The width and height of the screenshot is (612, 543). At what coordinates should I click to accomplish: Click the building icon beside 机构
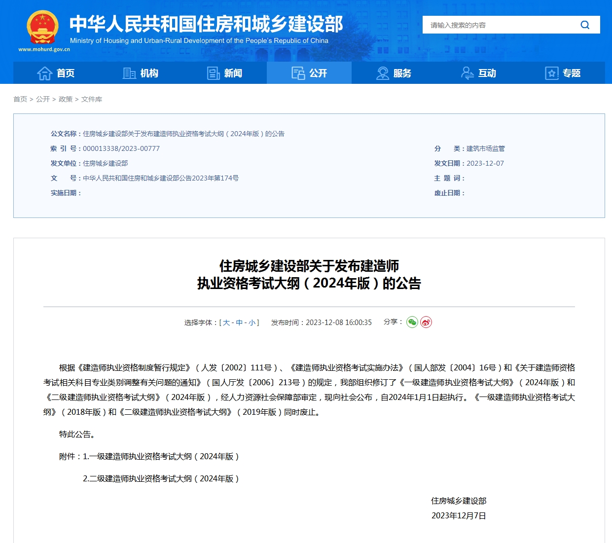coord(129,73)
